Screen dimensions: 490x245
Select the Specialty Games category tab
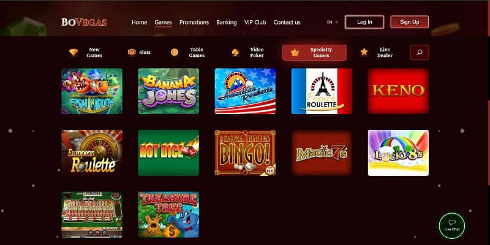(x=314, y=53)
